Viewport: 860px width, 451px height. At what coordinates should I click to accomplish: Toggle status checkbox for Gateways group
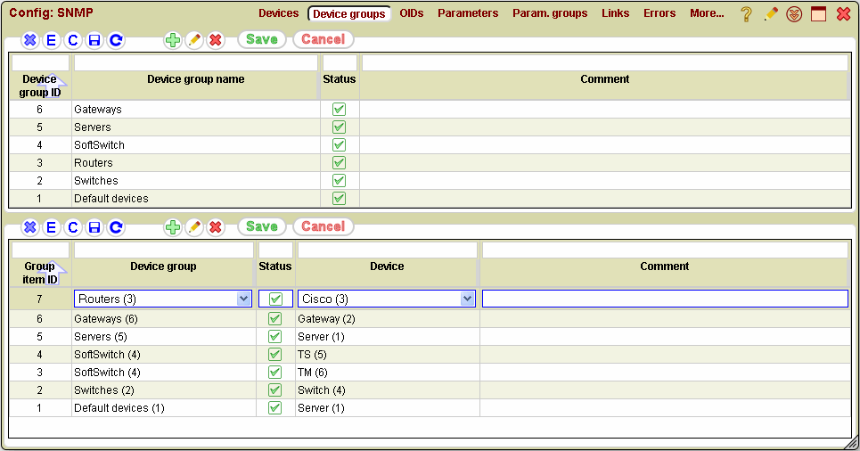[339, 109]
